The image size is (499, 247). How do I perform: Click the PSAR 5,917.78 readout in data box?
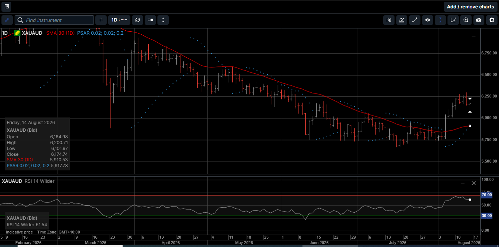pos(37,166)
